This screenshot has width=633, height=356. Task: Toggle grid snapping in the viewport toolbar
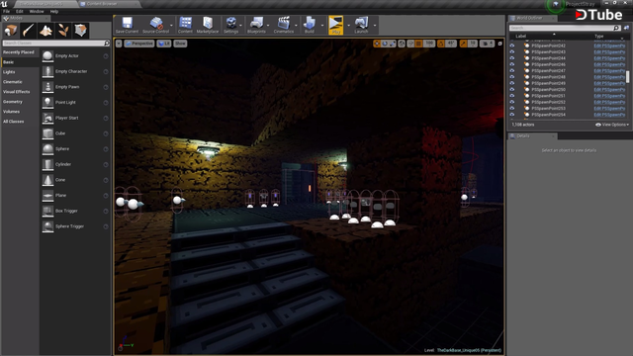419,44
